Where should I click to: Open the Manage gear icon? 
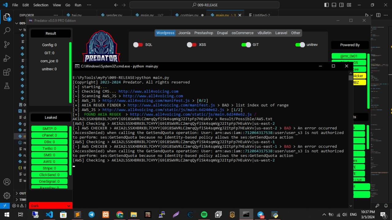(7, 196)
